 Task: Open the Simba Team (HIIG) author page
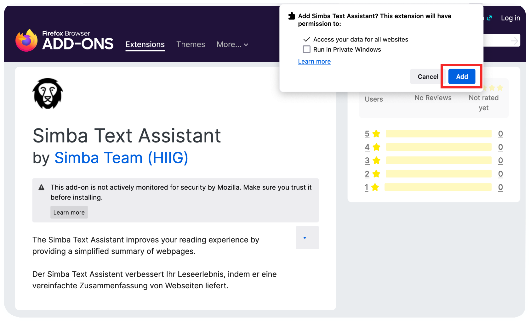pos(121,158)
